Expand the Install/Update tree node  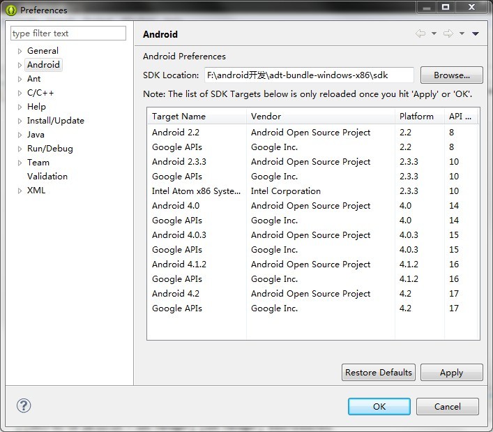coord(20,121)
